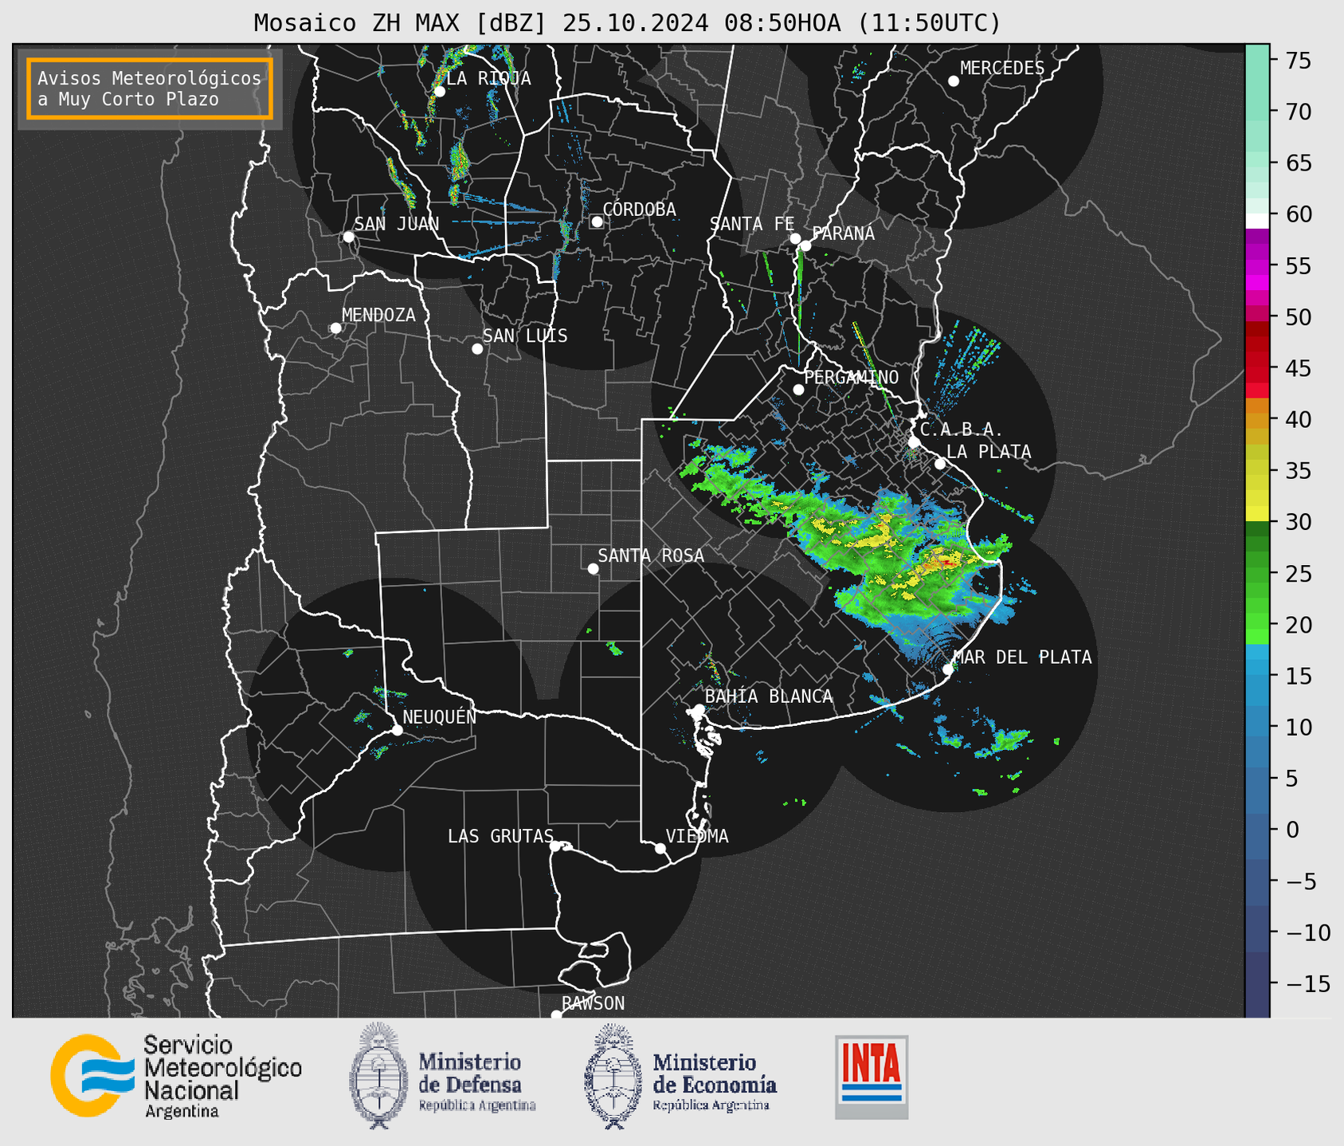Select the Paraná city marker
Viewport: 1344px width, 1146px height.
805,245
